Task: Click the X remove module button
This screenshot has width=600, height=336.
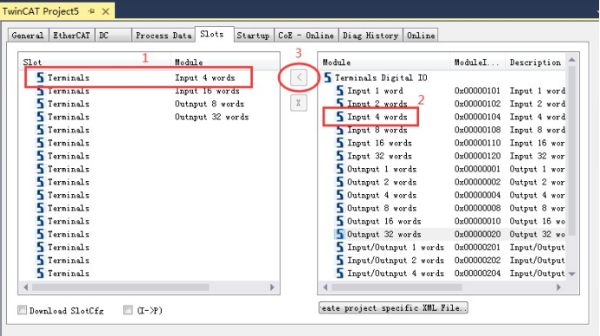Action: click(x=299, y=103)
